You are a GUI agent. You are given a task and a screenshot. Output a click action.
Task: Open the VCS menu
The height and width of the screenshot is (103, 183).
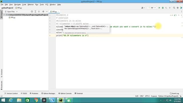(x=47, y=5)
